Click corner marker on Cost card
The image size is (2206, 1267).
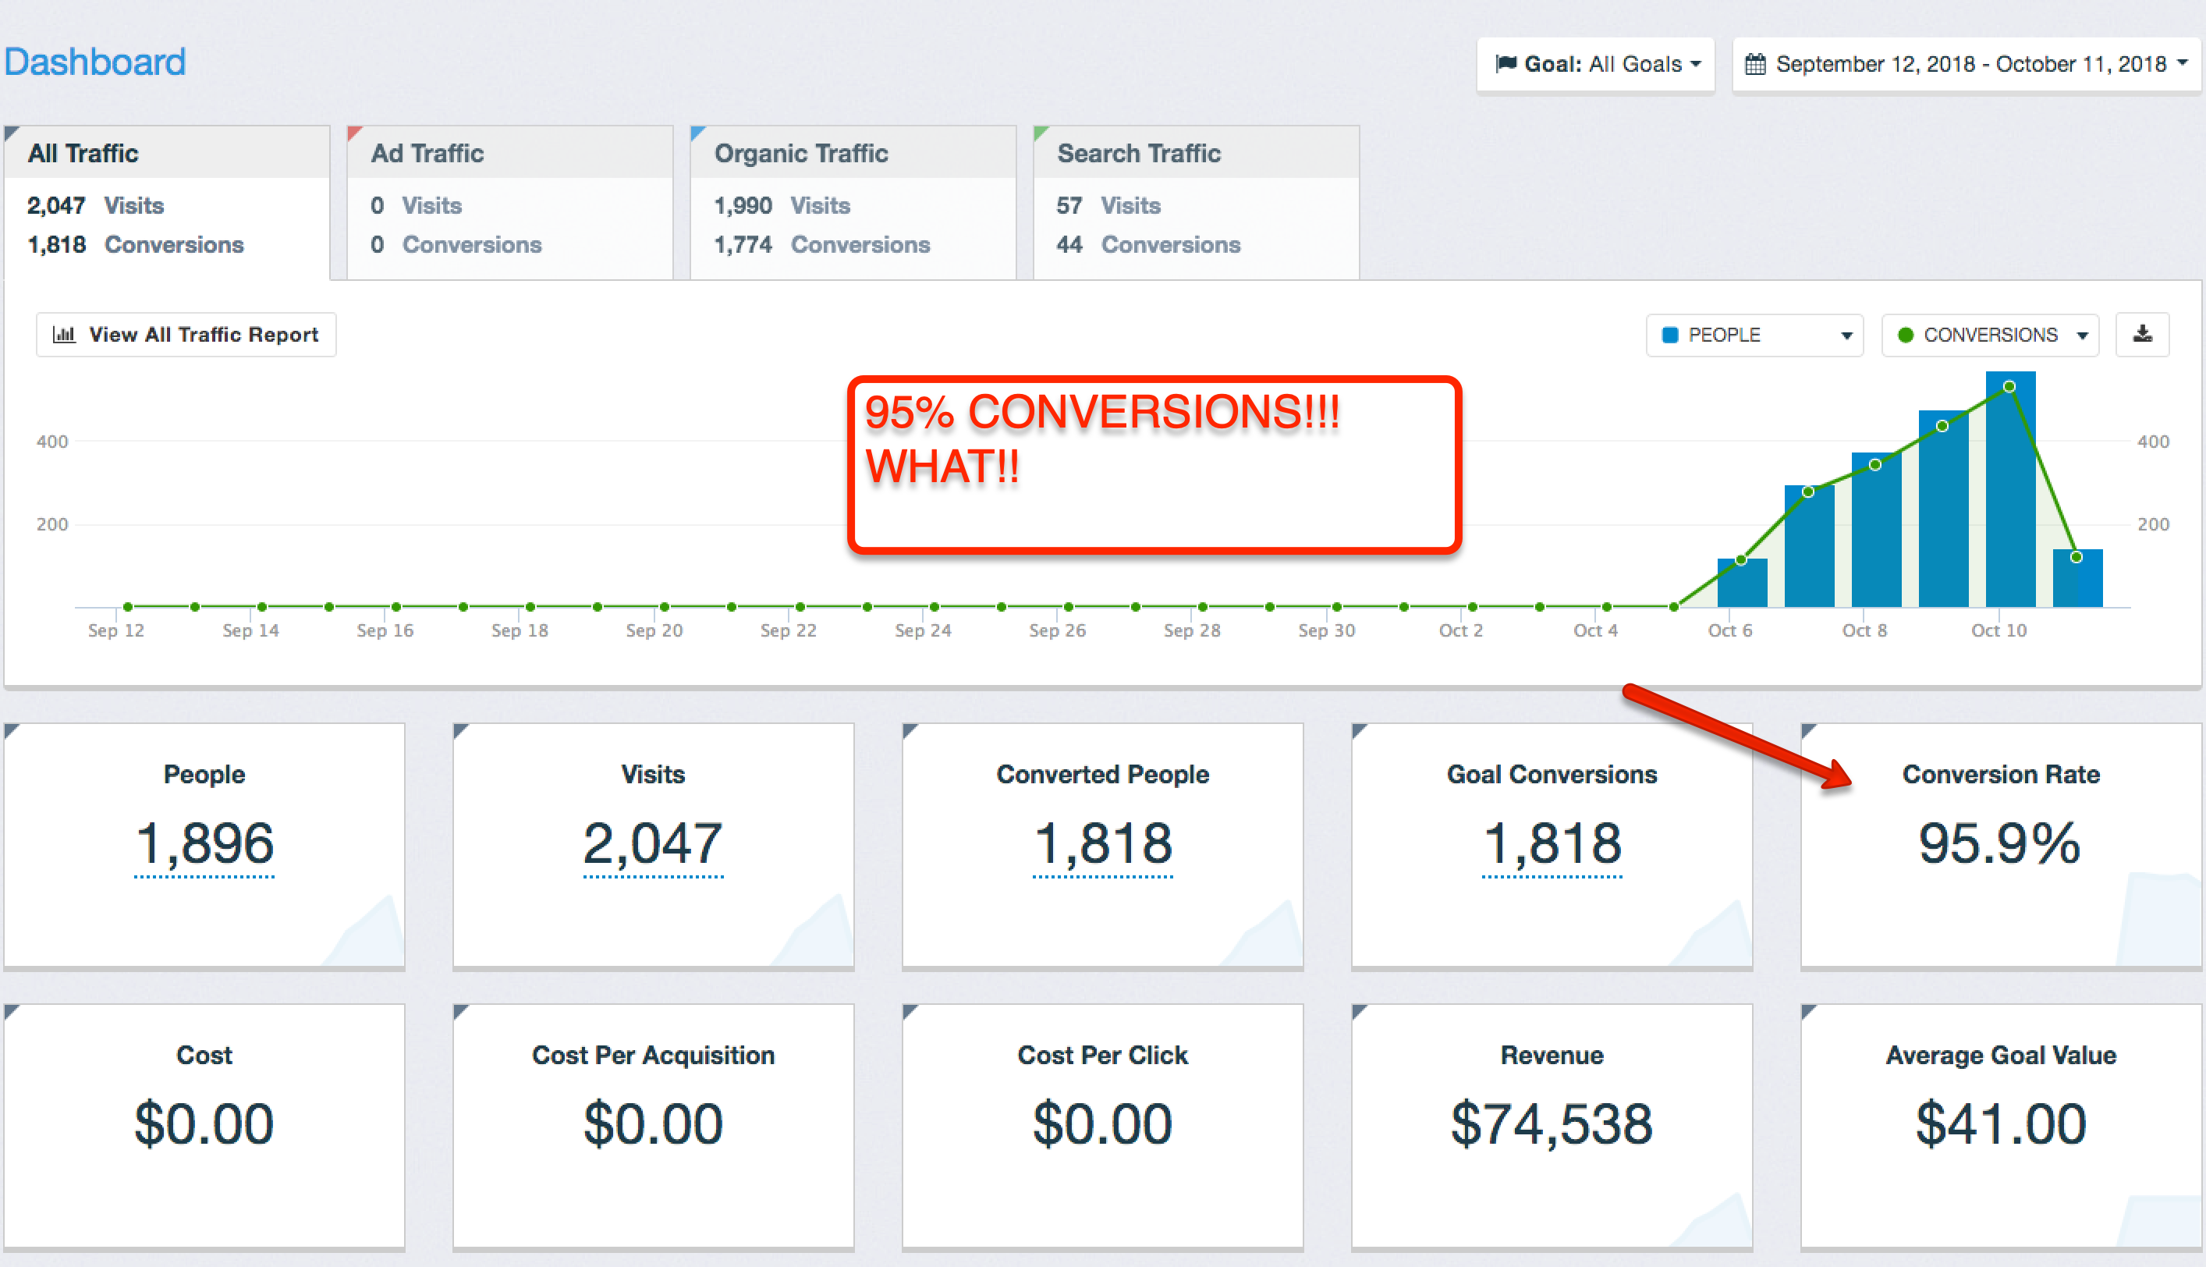tap(11, 1011)
